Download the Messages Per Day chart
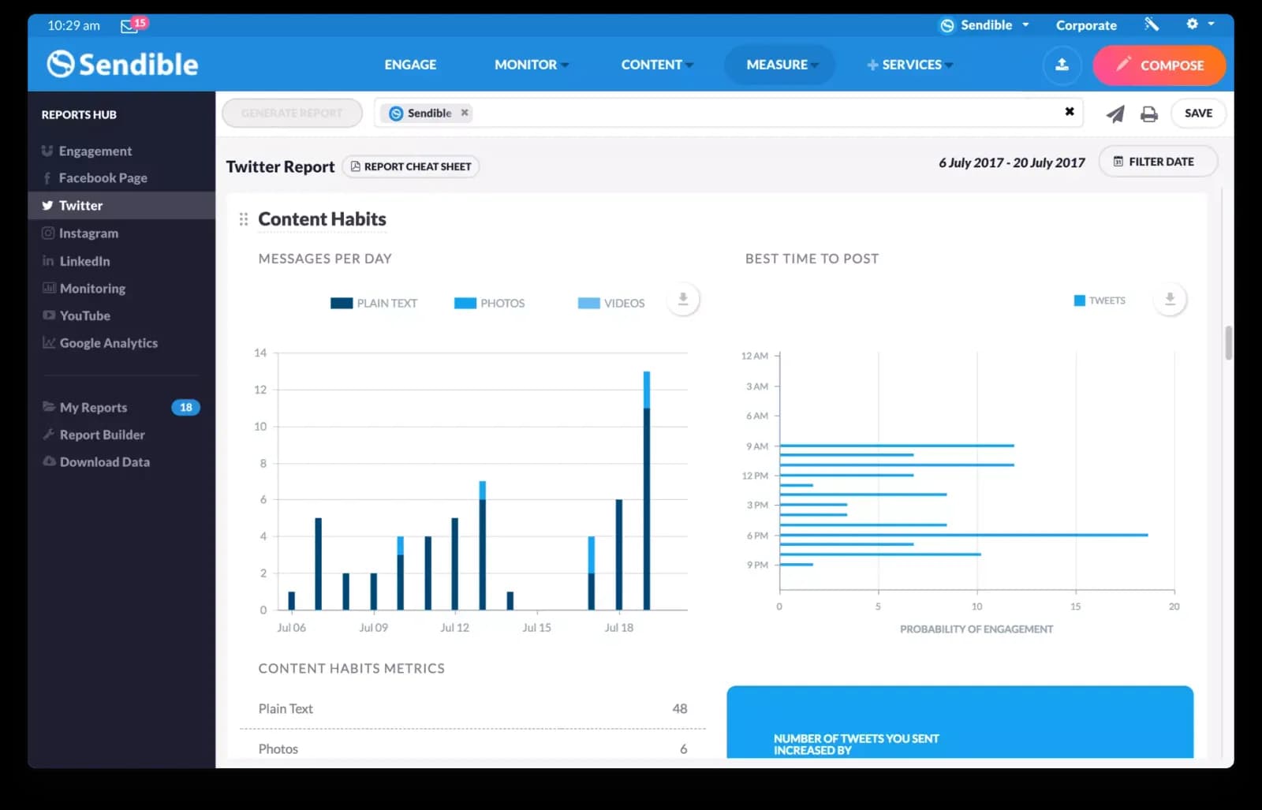Image resolution: width=1262 pixels, height=810 pixels. pos(683,300)
